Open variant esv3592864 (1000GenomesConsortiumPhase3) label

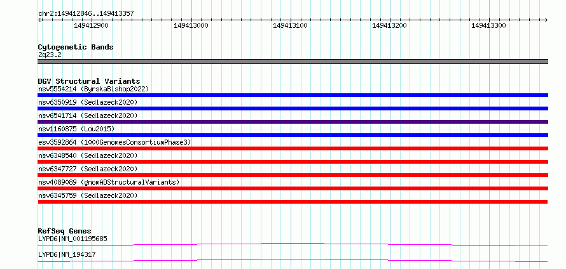click(x=114, y=142)
